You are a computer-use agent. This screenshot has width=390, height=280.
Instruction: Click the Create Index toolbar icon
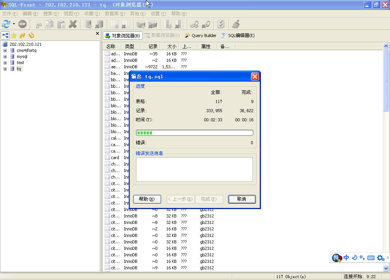141,24
